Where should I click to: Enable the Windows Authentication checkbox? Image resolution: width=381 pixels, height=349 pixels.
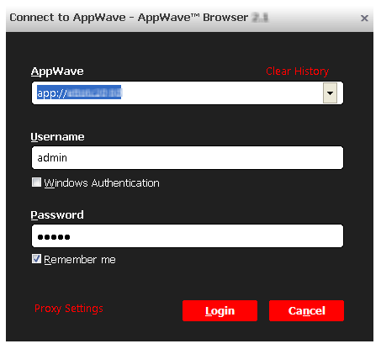coord(36,182)
